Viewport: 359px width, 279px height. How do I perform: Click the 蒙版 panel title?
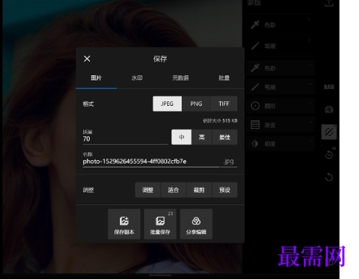pos(254,3)
